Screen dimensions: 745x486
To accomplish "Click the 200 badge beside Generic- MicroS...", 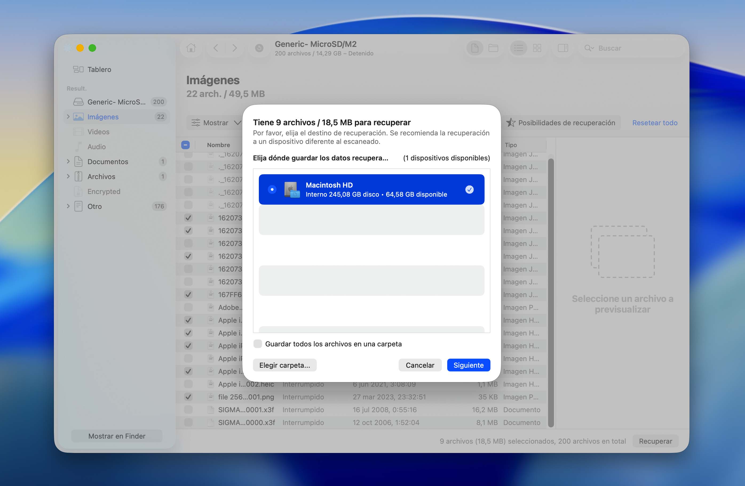I will (158, 102).
